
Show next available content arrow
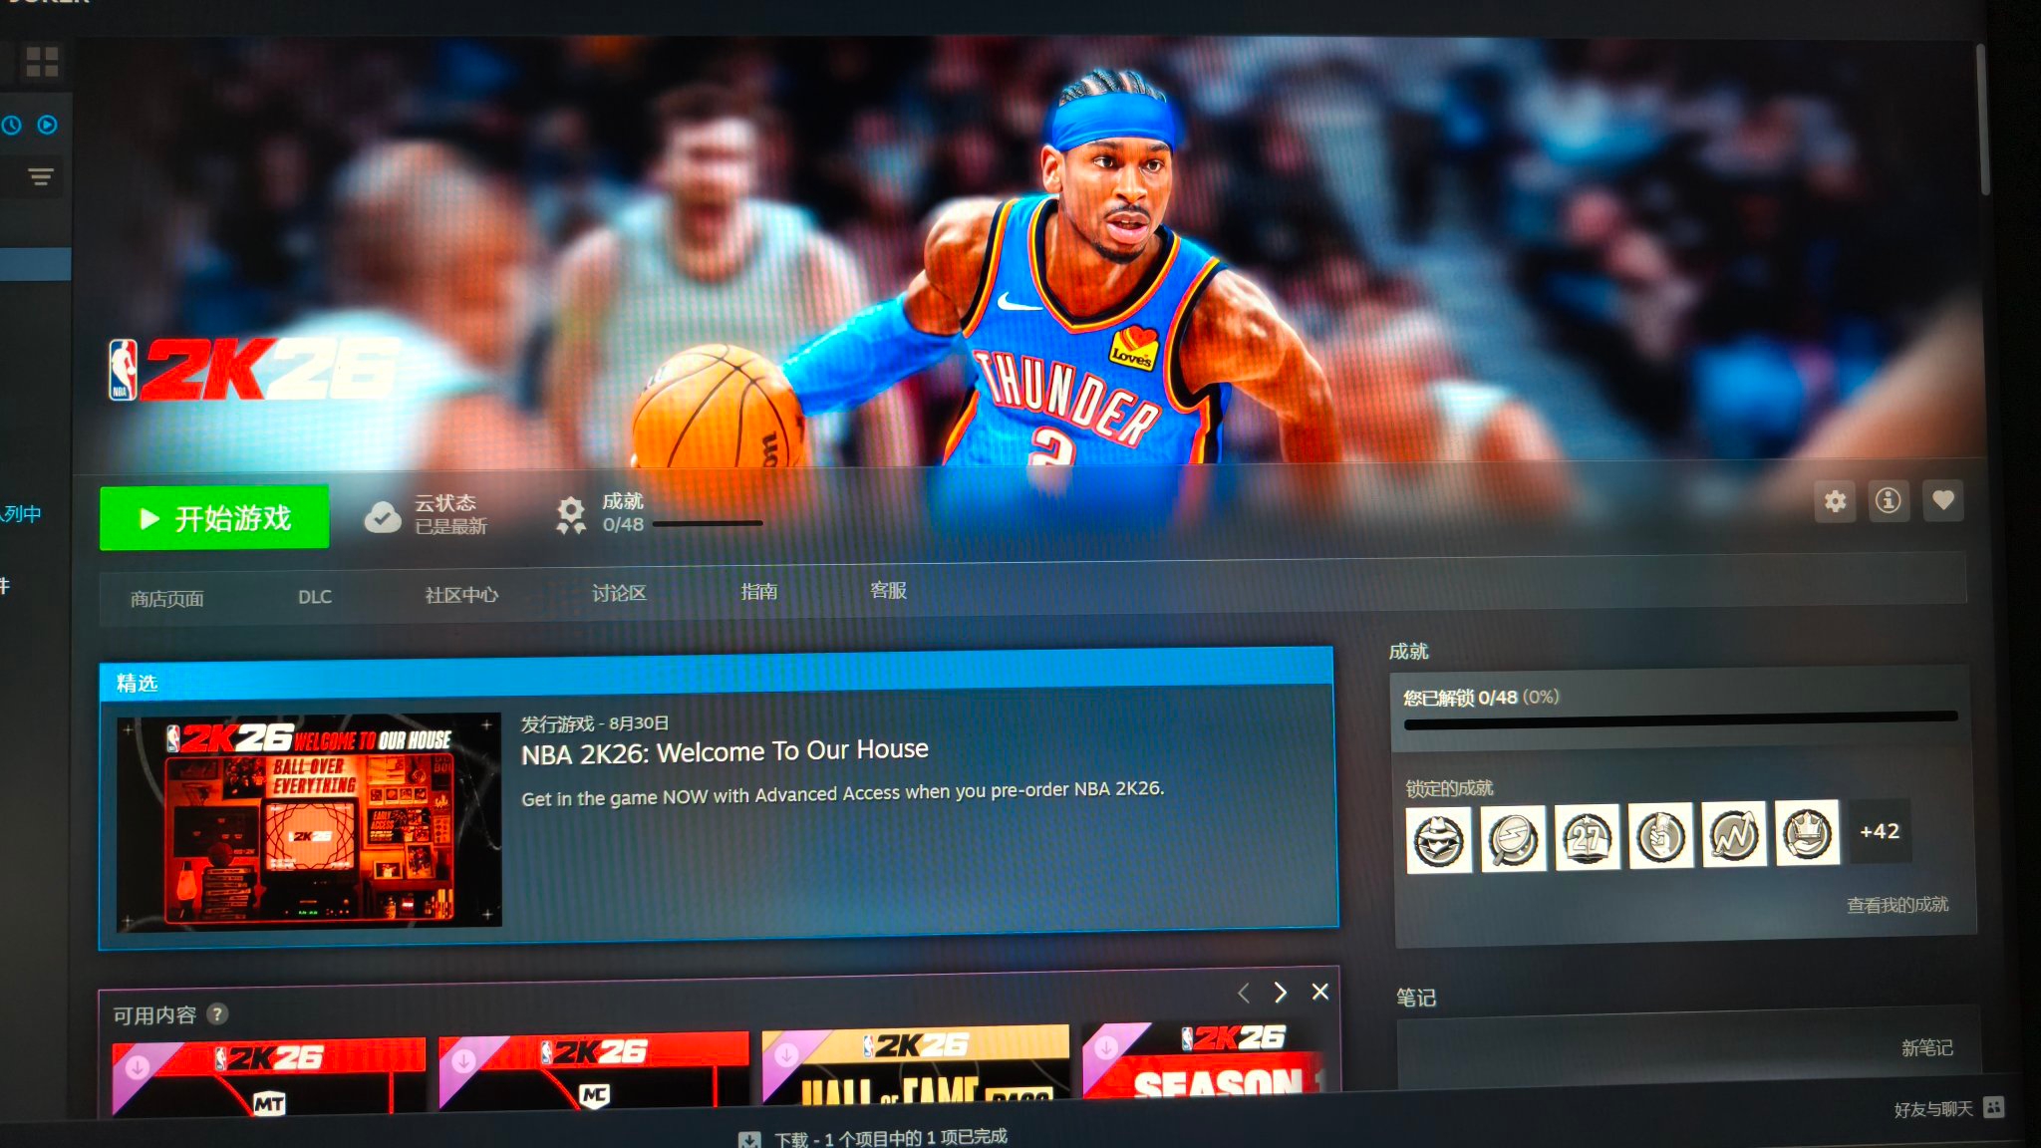[x=1281, y=993]
